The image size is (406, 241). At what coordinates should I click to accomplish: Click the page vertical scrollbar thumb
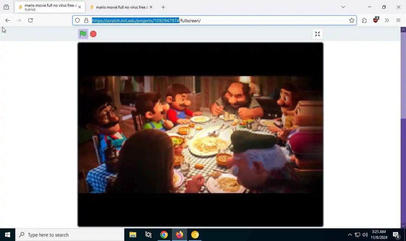(403, 75)
